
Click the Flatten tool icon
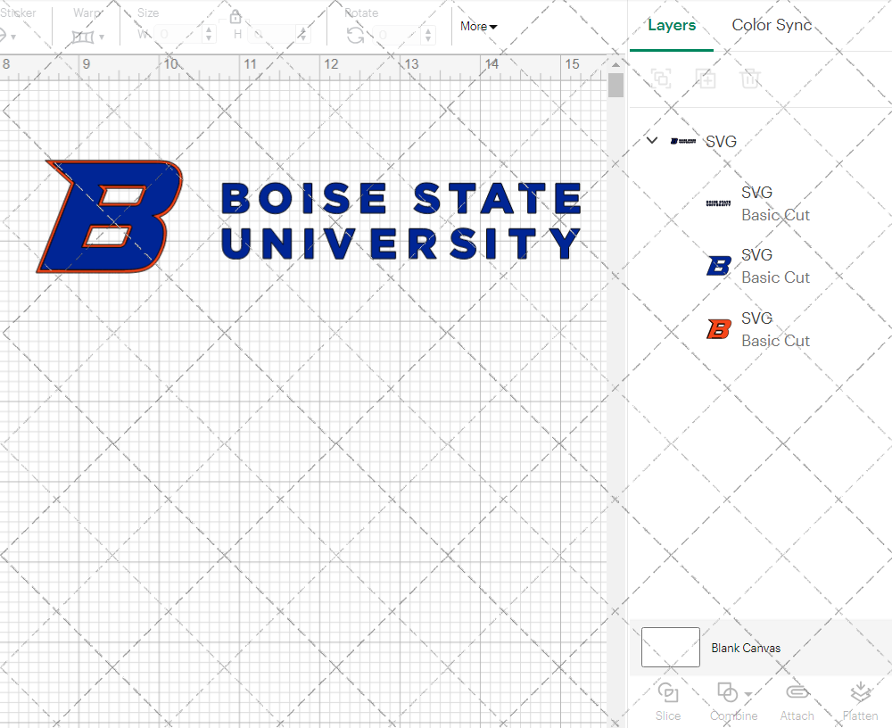pos(860,693)
